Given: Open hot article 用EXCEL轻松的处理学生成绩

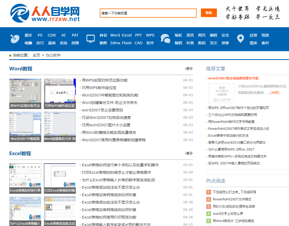Looking at the screenshot, I should click(234, 207).
